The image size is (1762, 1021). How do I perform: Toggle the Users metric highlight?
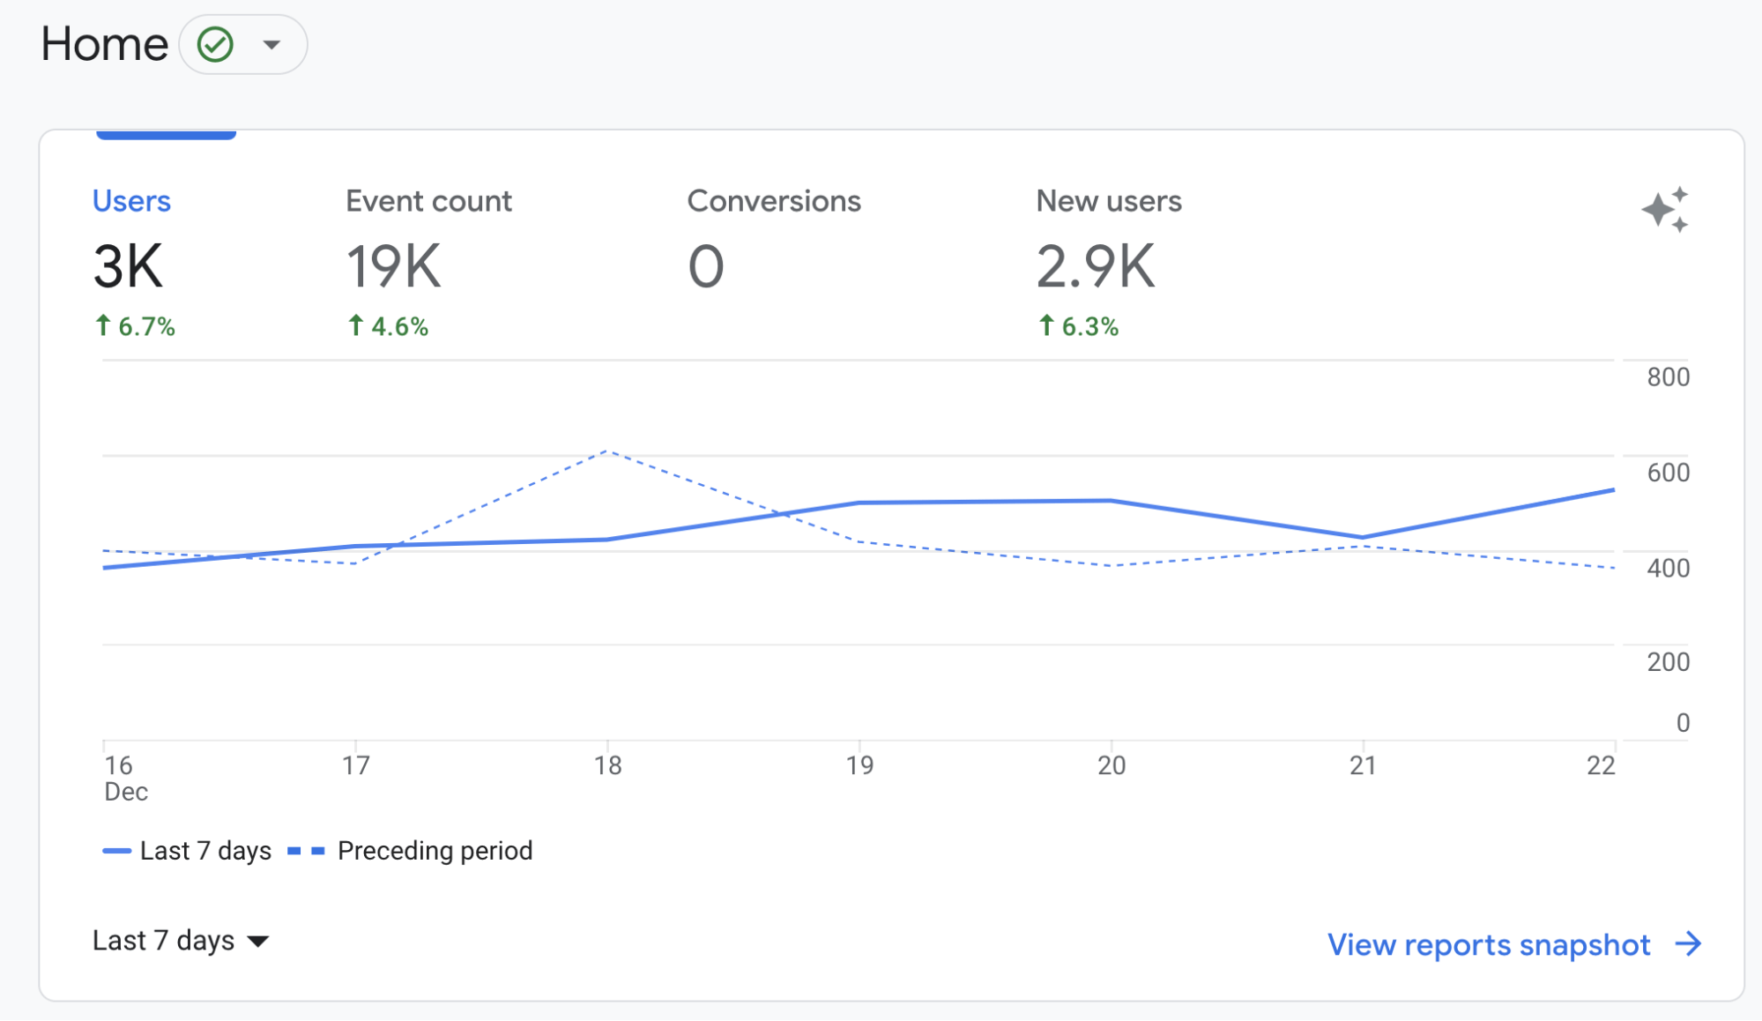[x=131, y=201]
